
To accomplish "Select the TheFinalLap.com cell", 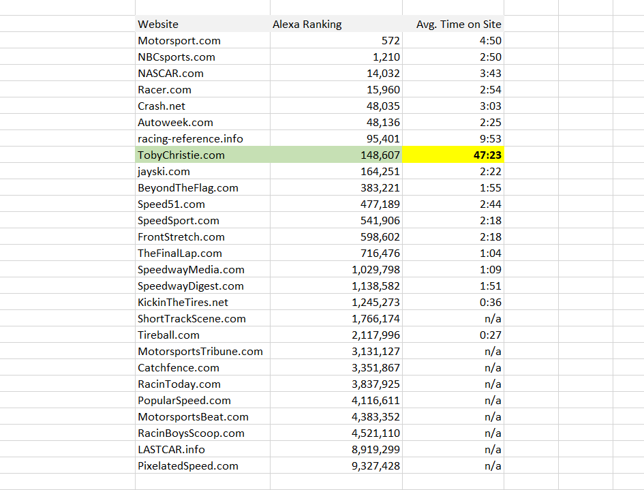I will [202, 254].
